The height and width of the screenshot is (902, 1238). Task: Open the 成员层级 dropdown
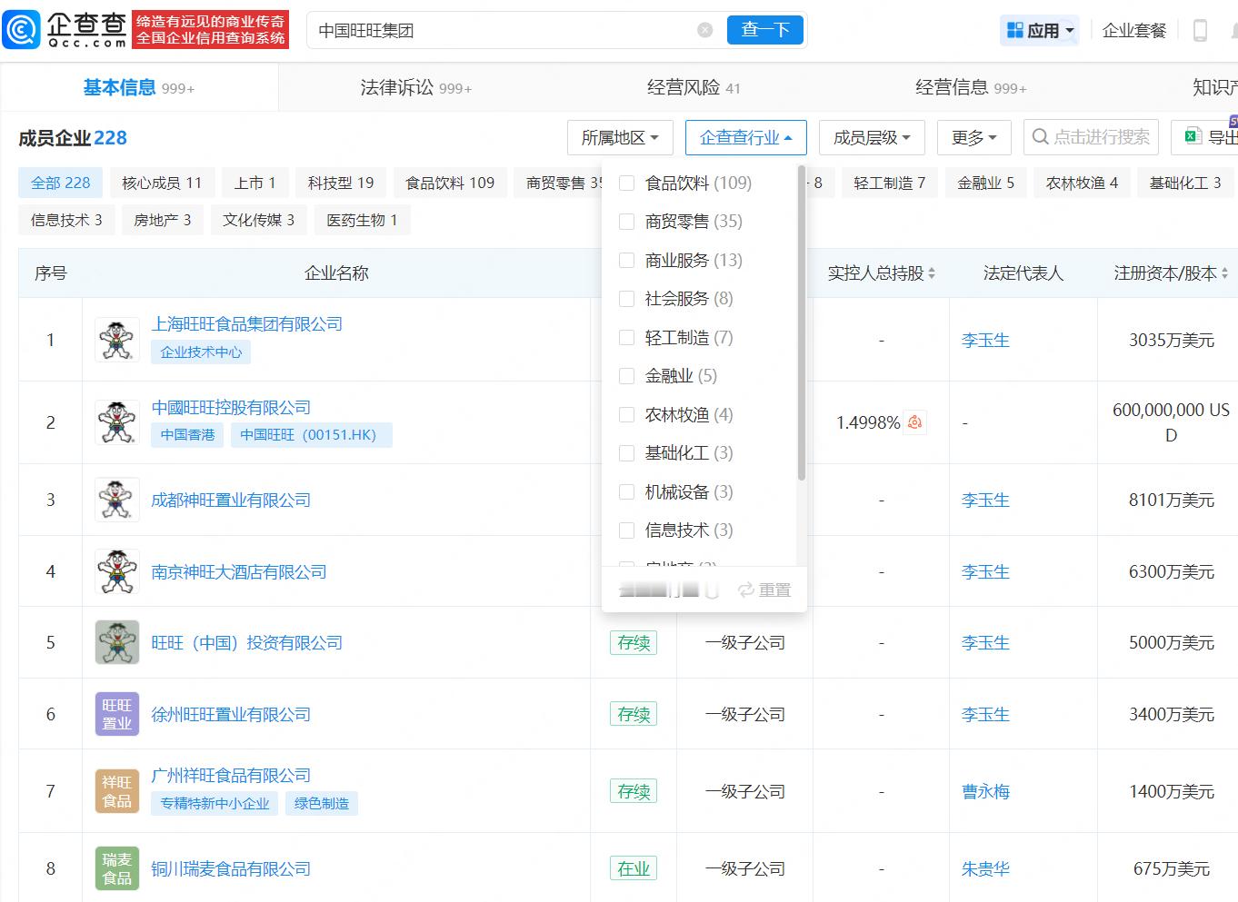point(872,137)
